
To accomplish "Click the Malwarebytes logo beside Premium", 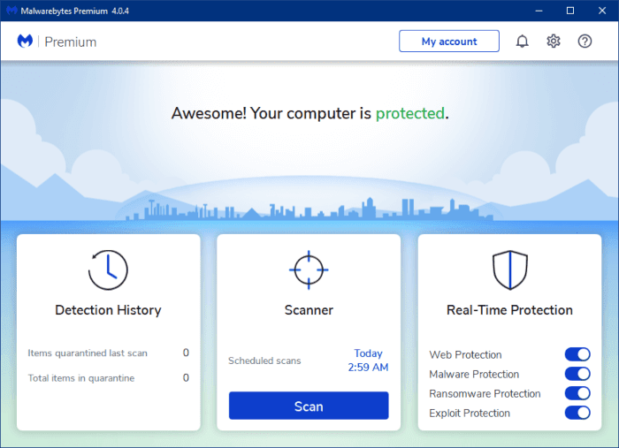I will click(25, 41).
